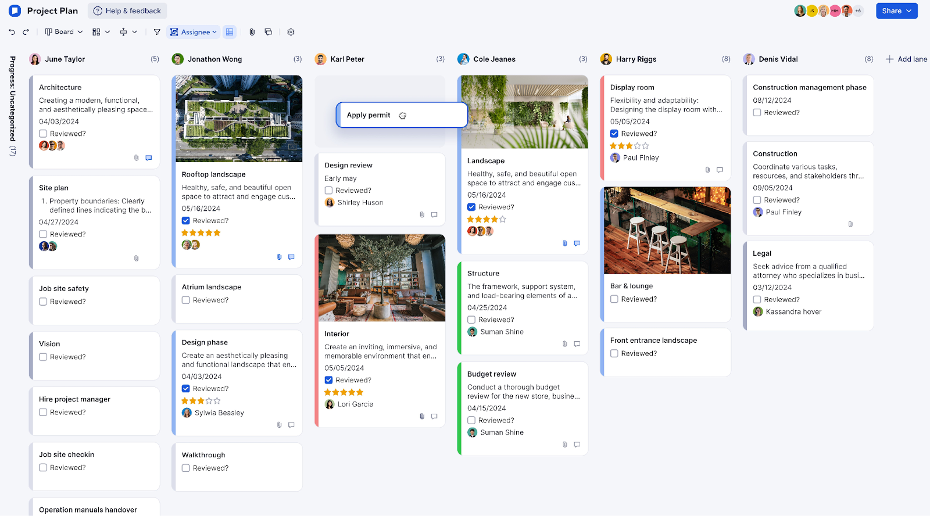Expand the collapsed Progress: Uncategorized lane
Image resolution: width=930 pixels, height=516 pixels.
(13, 106)
